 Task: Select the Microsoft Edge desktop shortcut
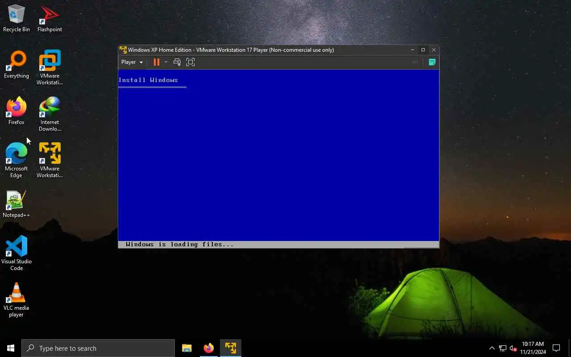pos(17,160)
